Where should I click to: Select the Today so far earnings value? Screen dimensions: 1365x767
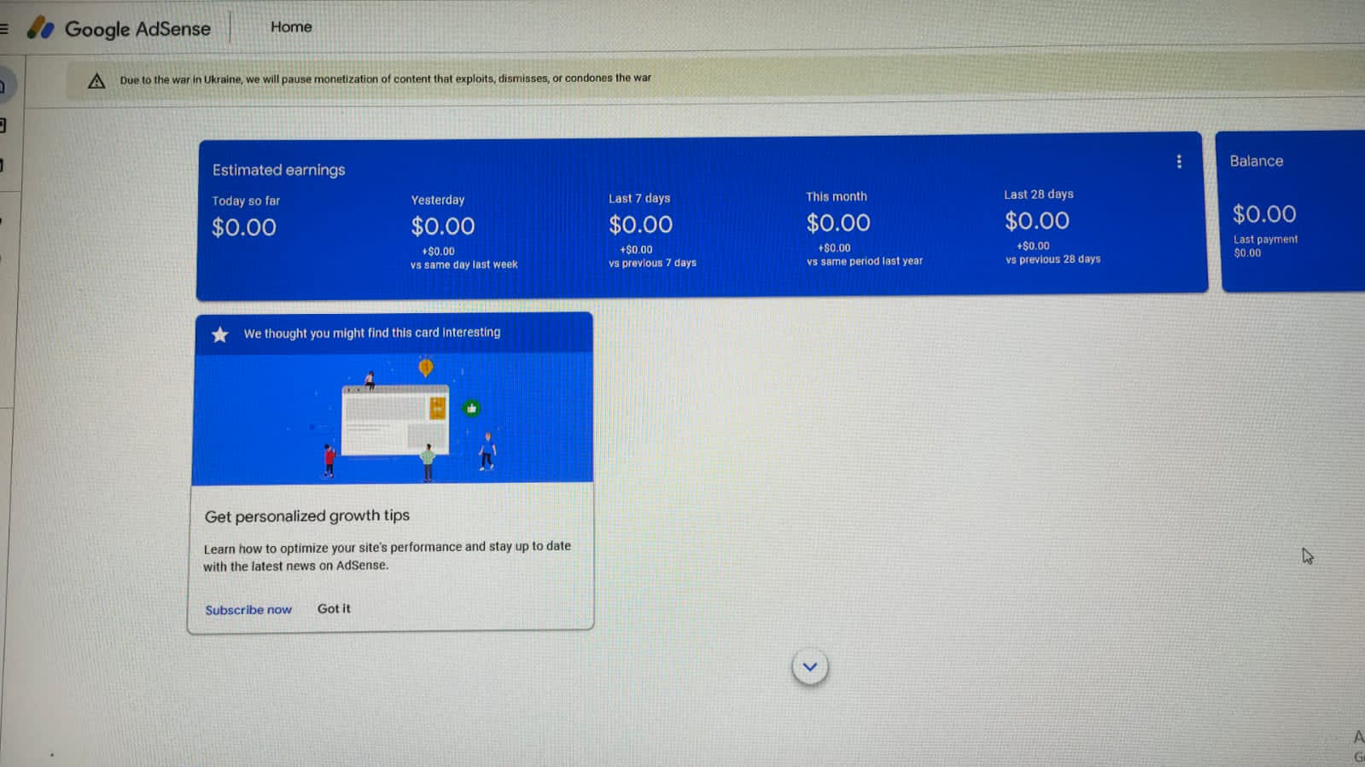pyautogui.click(x=243, y=227)
